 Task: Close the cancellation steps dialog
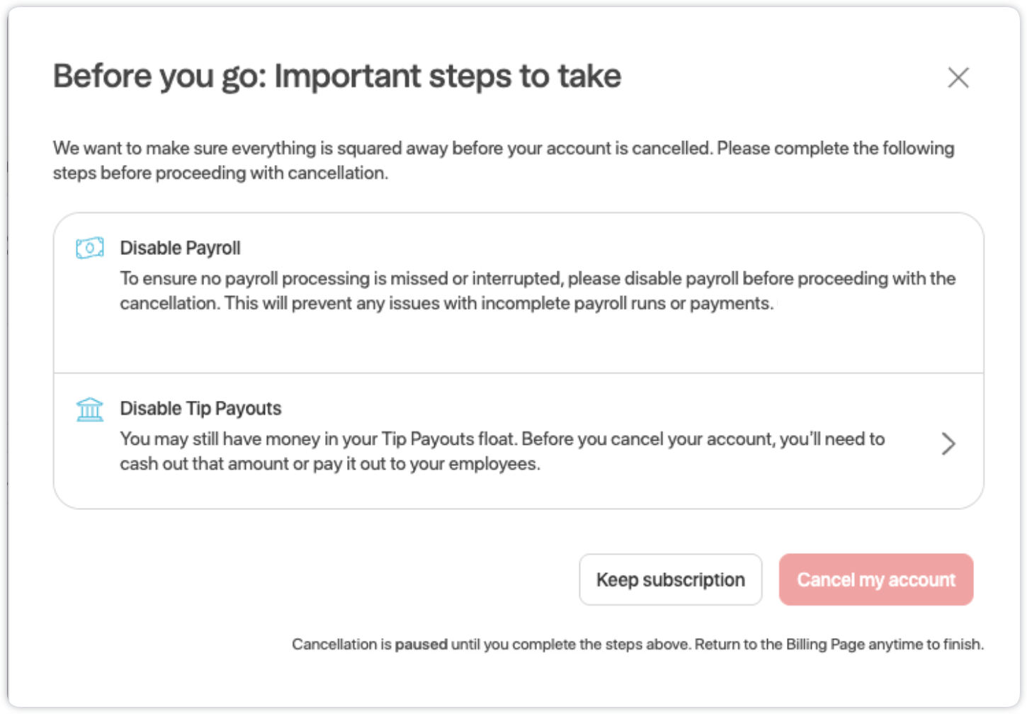point(958,77)
